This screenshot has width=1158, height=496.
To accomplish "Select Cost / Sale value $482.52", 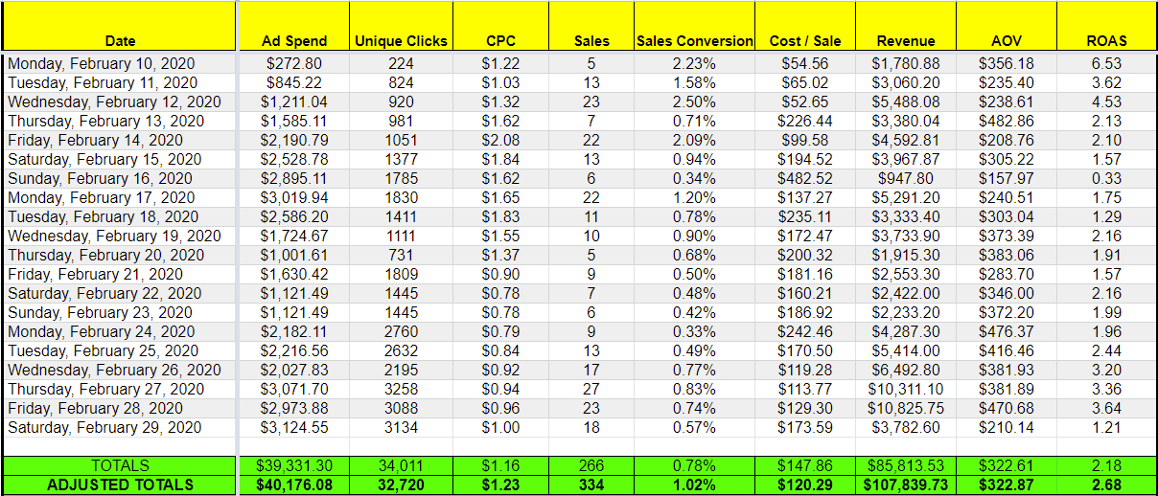I will (x=805, y=178).
